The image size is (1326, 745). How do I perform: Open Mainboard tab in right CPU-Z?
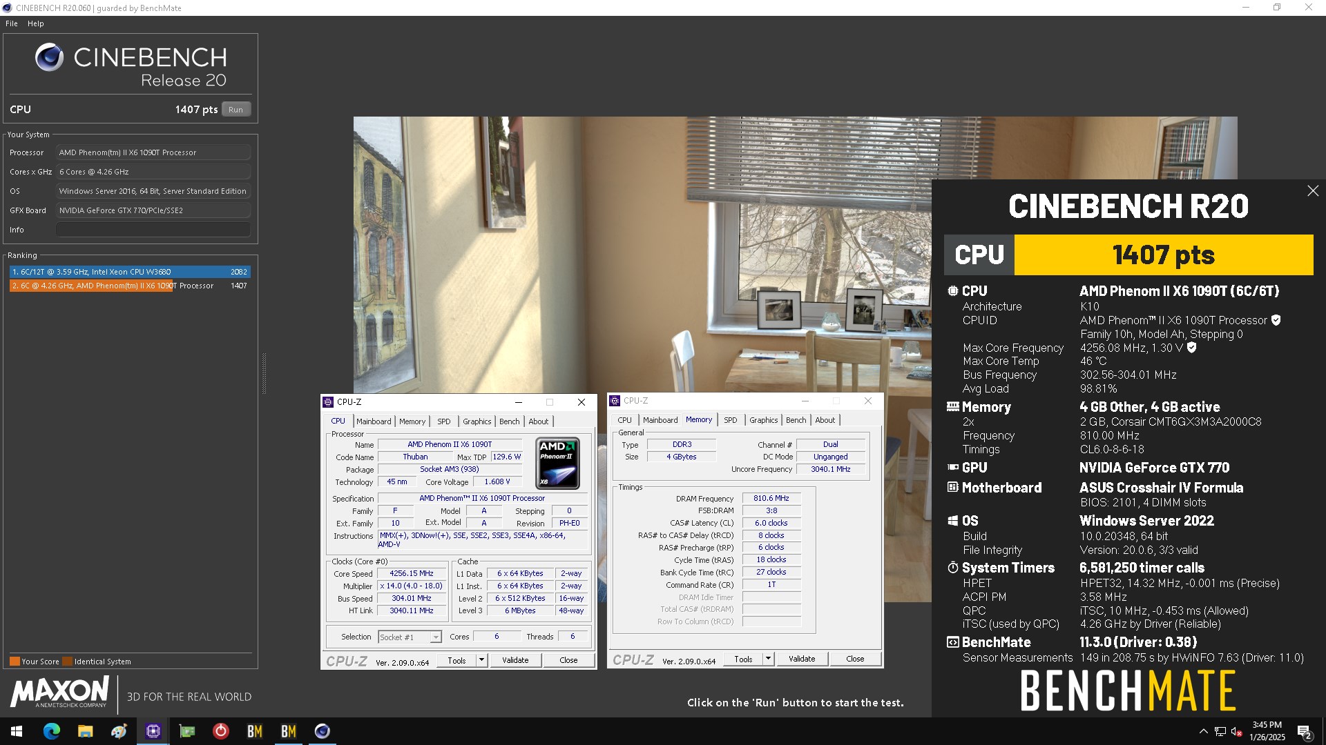pyautogui.click(x=660, y=420)
